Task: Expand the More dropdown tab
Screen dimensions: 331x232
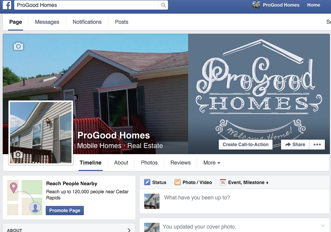Action: point(212,163)
